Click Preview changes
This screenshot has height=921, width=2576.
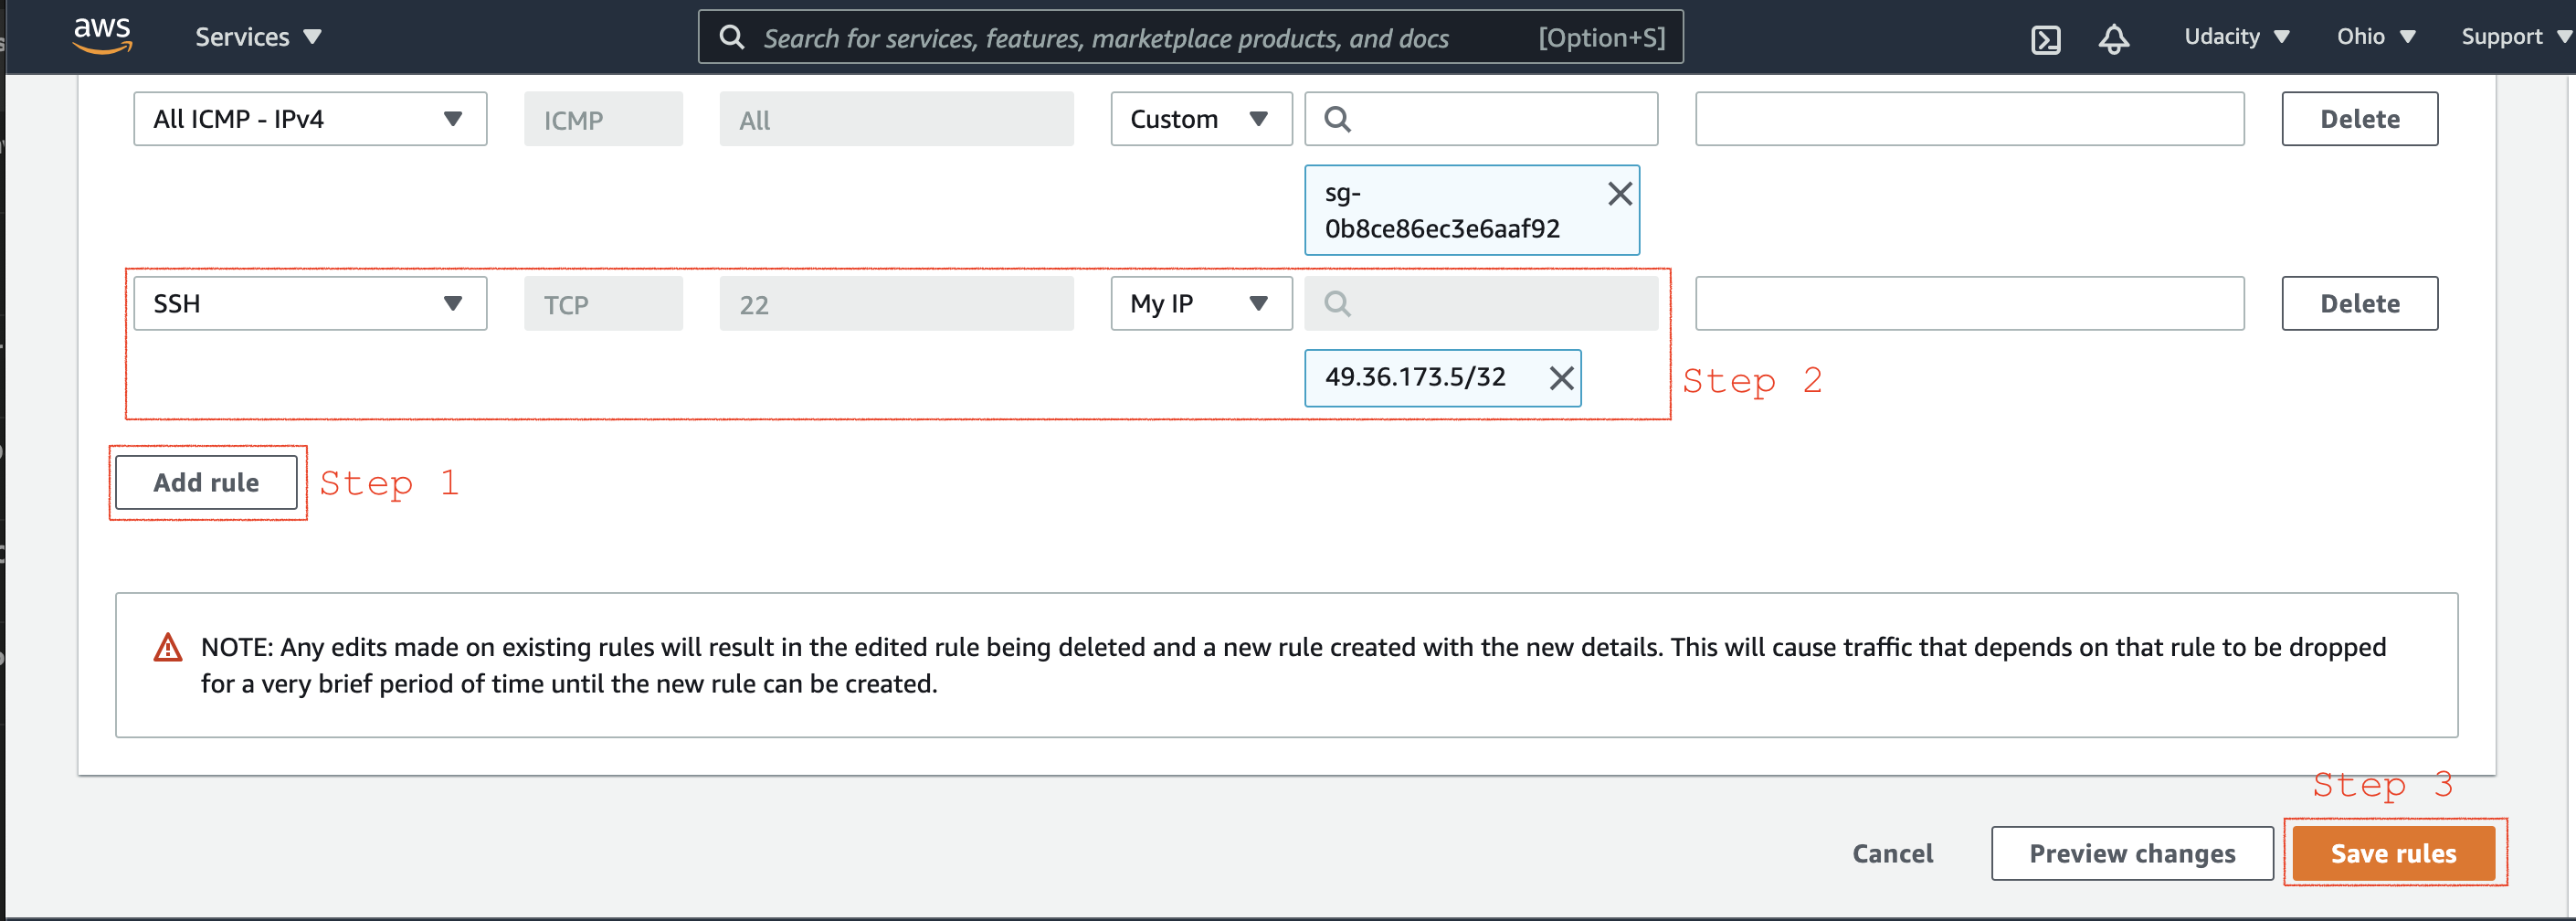pyautogui.click(x=2132, y=853)
